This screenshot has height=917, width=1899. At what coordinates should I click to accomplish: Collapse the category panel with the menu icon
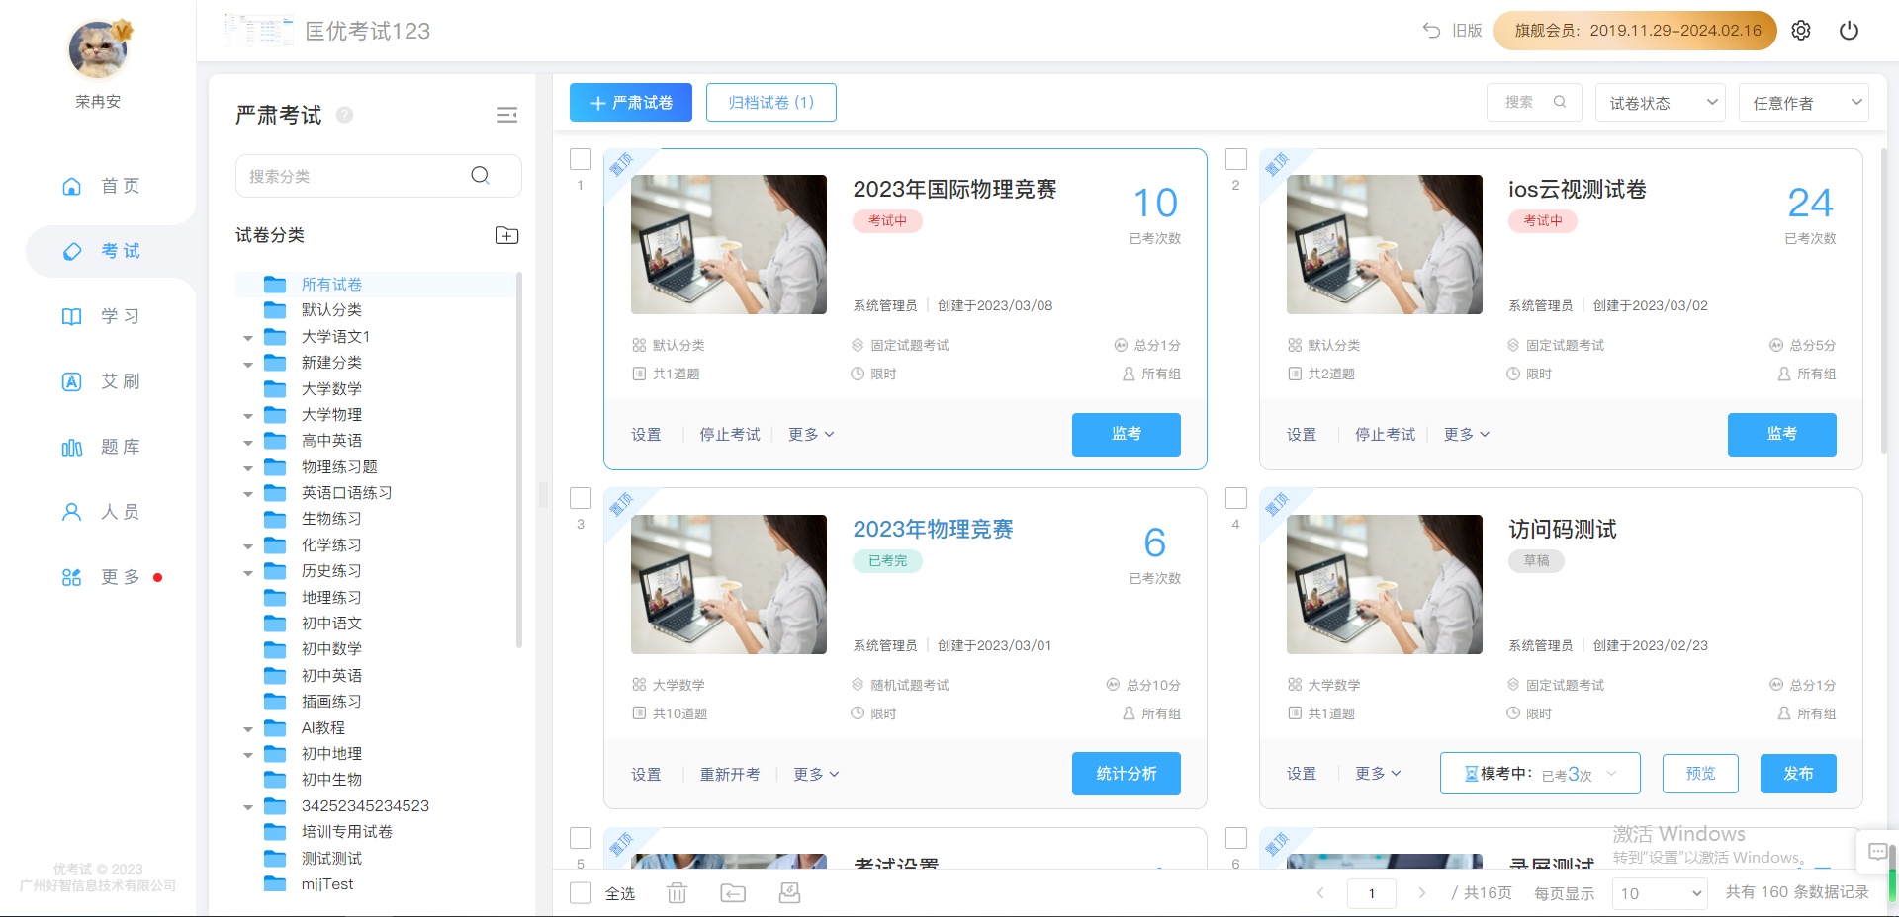click(507, 115)
